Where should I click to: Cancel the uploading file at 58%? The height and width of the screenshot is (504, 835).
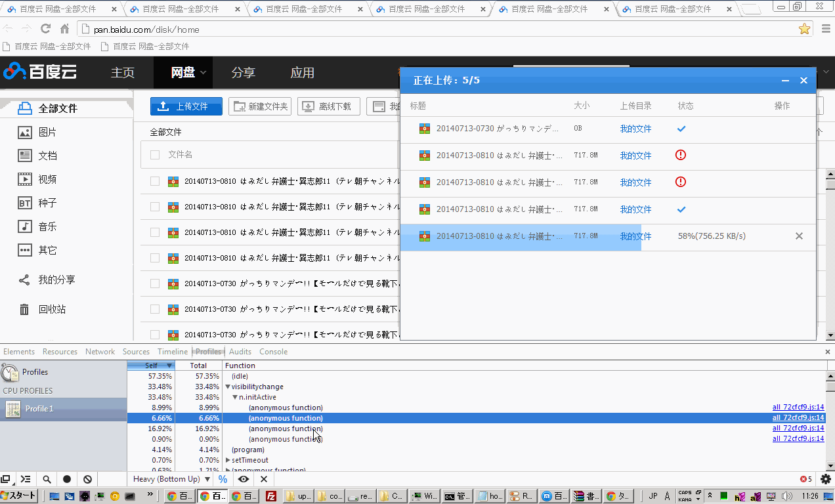(x=799, y=236)
